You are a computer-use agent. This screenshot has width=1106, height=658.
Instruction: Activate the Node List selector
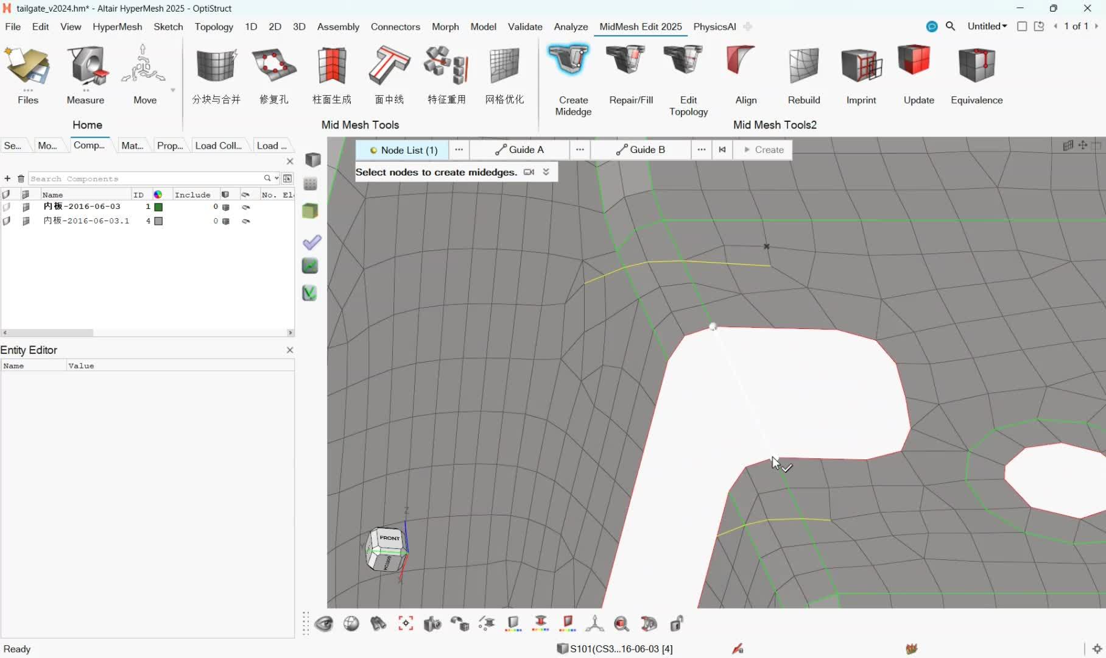[x=403, y=150]
